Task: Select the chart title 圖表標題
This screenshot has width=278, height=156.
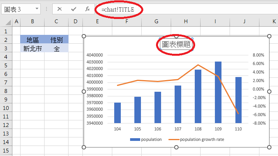Action: [177, 45]
